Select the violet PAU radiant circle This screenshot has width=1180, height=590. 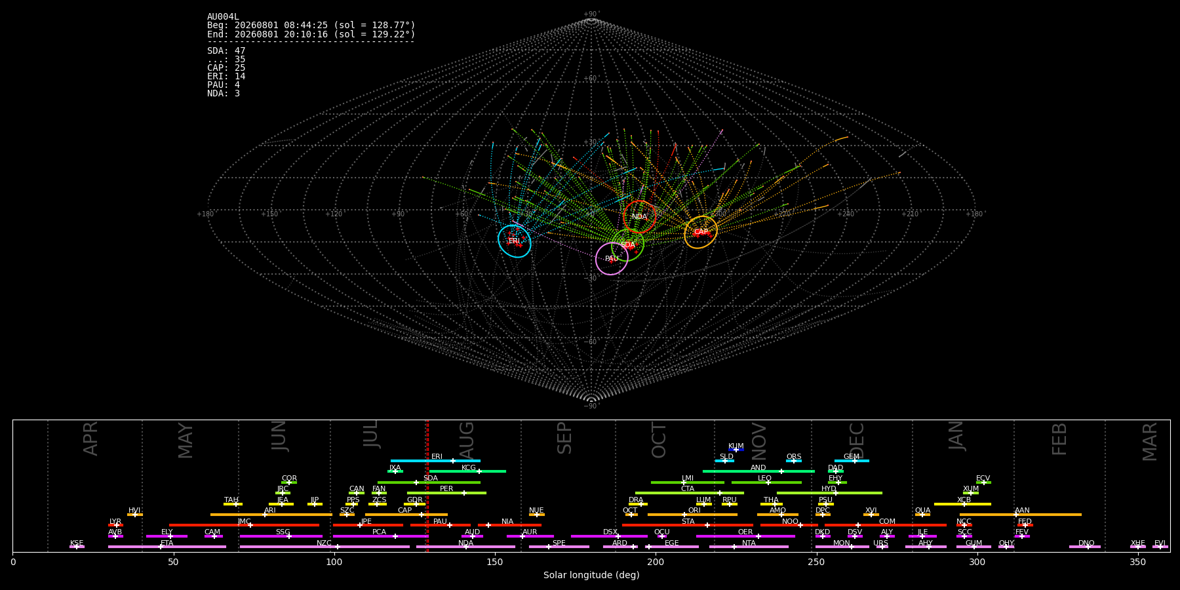tap(612, 259)
